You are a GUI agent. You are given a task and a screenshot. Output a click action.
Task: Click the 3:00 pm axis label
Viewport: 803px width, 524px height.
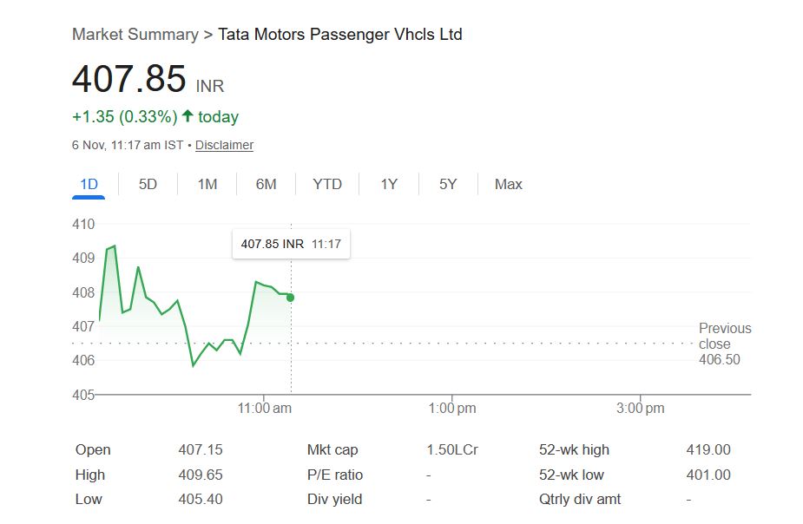coord(641,408)
